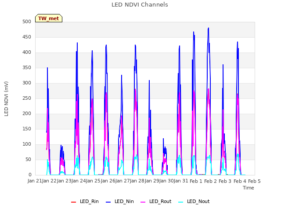Click the x-axis label Feb 5
The image size is (281, 210).
pos(254,181)
